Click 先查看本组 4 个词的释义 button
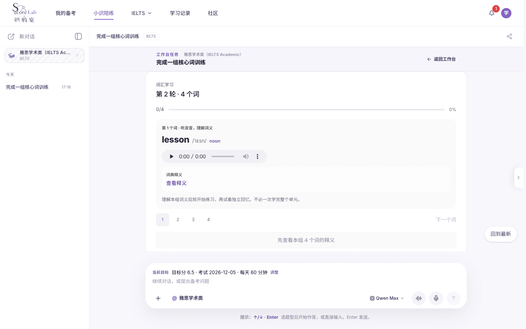Image resolution: width=526 pixels, height=329 pixels. coord(306,240)
